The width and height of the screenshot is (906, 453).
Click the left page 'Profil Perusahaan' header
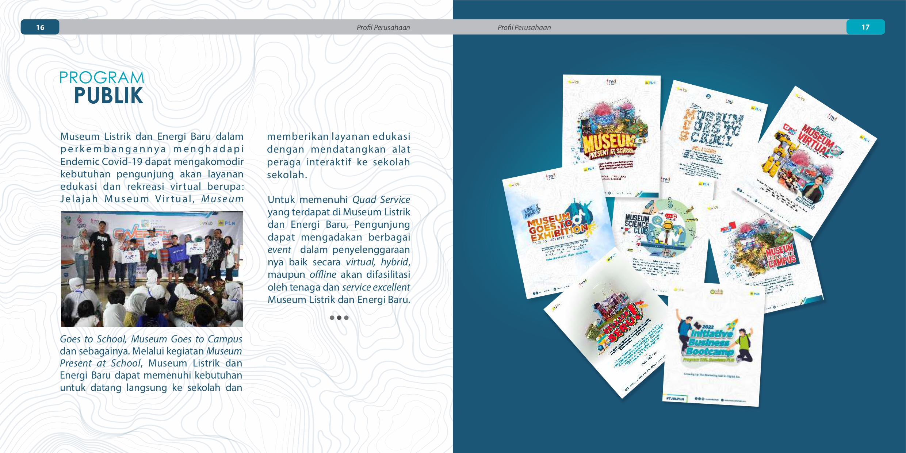pos(383,27)
